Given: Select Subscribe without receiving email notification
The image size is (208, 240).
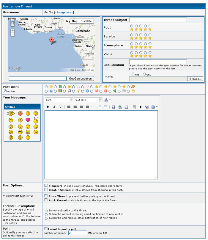Looking at the screenshot, I should 46,214.
